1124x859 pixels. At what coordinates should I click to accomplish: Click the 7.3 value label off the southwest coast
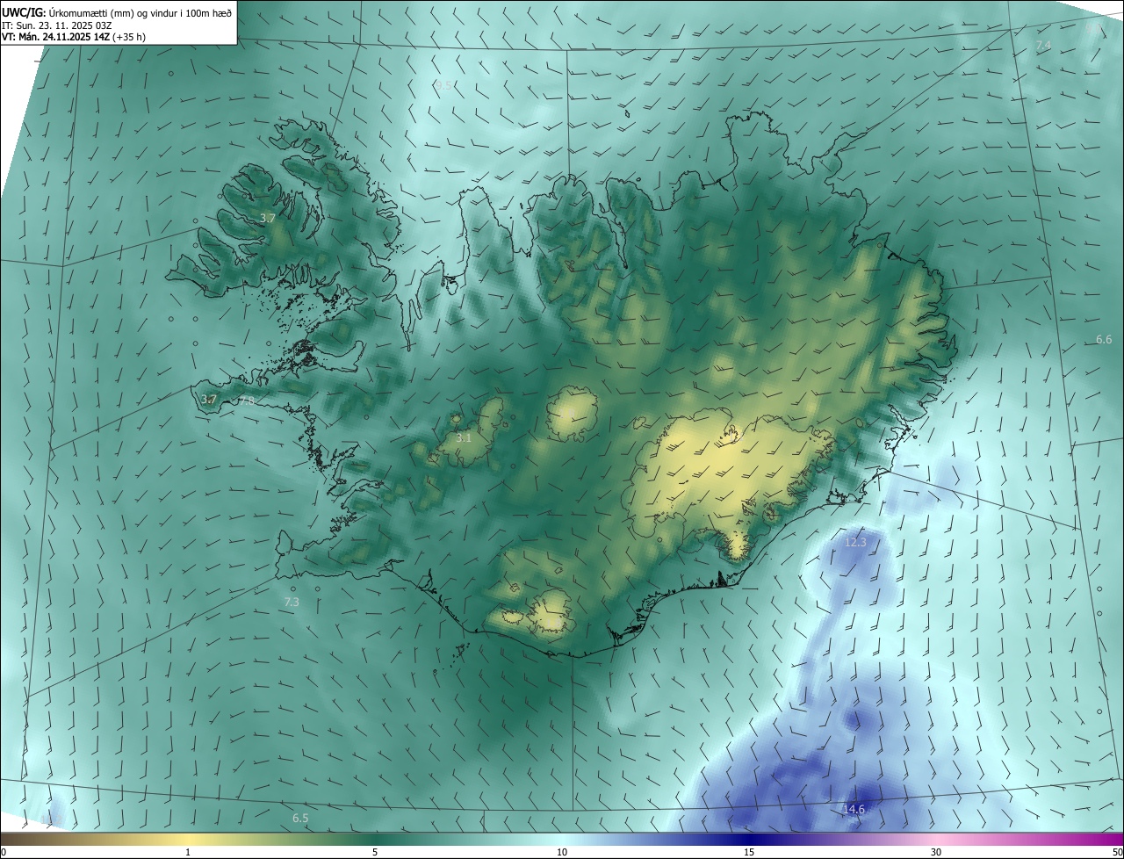(292, 603)
